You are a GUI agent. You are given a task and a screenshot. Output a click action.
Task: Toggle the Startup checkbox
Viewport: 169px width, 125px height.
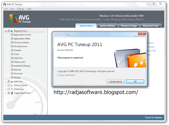(12, 77)
